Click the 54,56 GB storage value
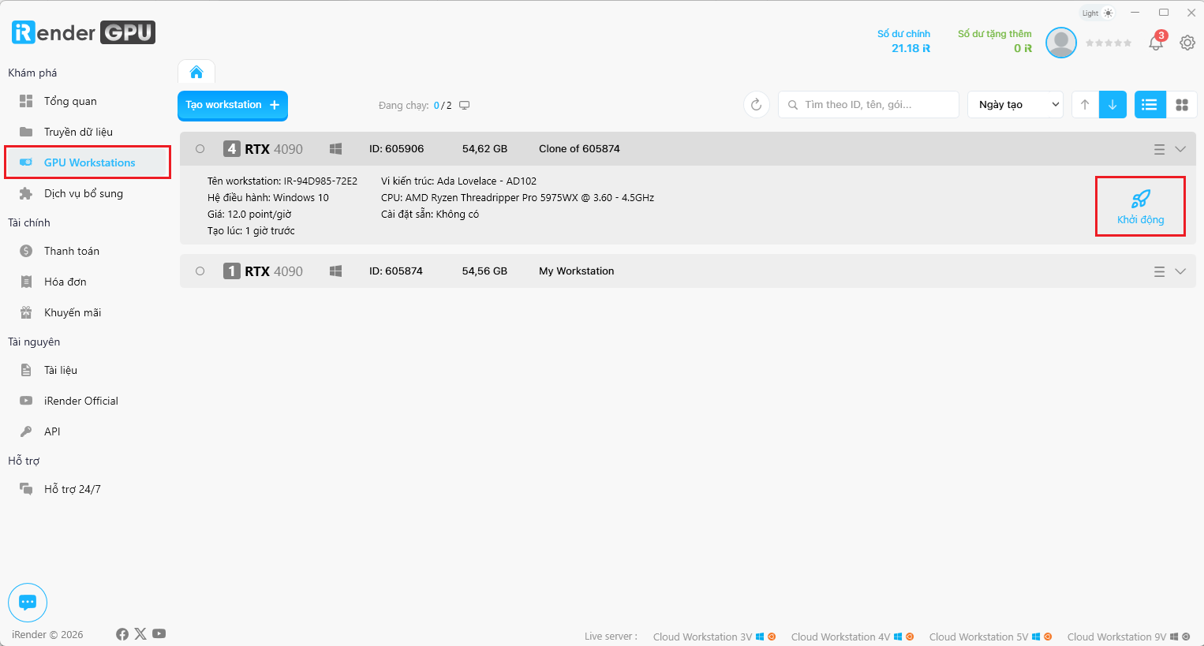Image resolution: width=1204 pixels, height=646 pixels. (484, 271)
